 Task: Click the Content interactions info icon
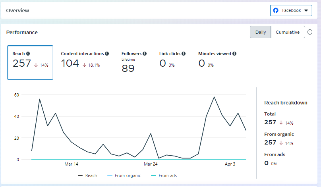pyautogui.click(x=107, y=54)
